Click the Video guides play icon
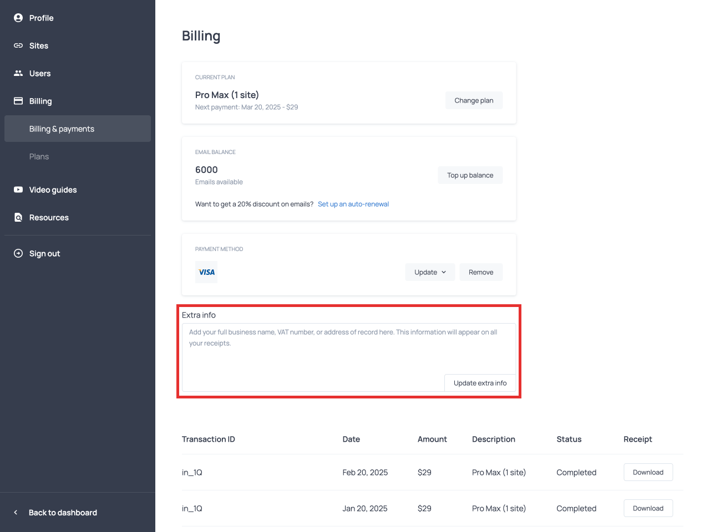The image size is (710, 532). (18, 190)
